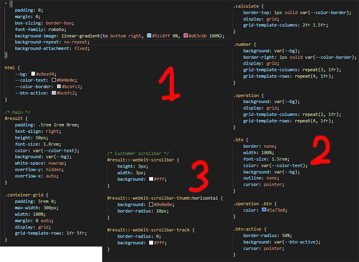Click the line "overflow-x: auto;"
359x262 pixels.
[36, 176]
